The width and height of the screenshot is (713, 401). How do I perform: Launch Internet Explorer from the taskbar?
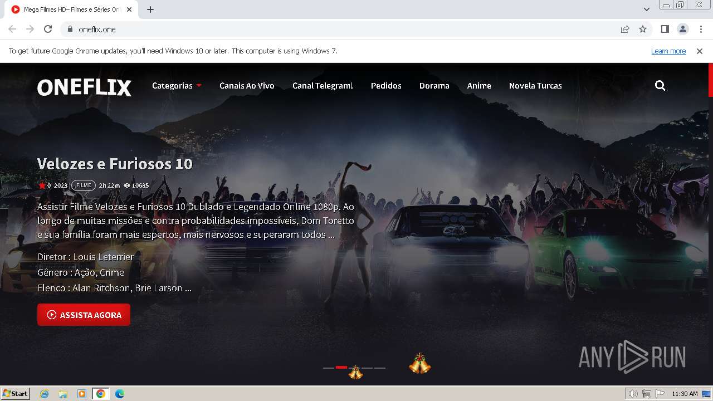(x=45, y=394)
